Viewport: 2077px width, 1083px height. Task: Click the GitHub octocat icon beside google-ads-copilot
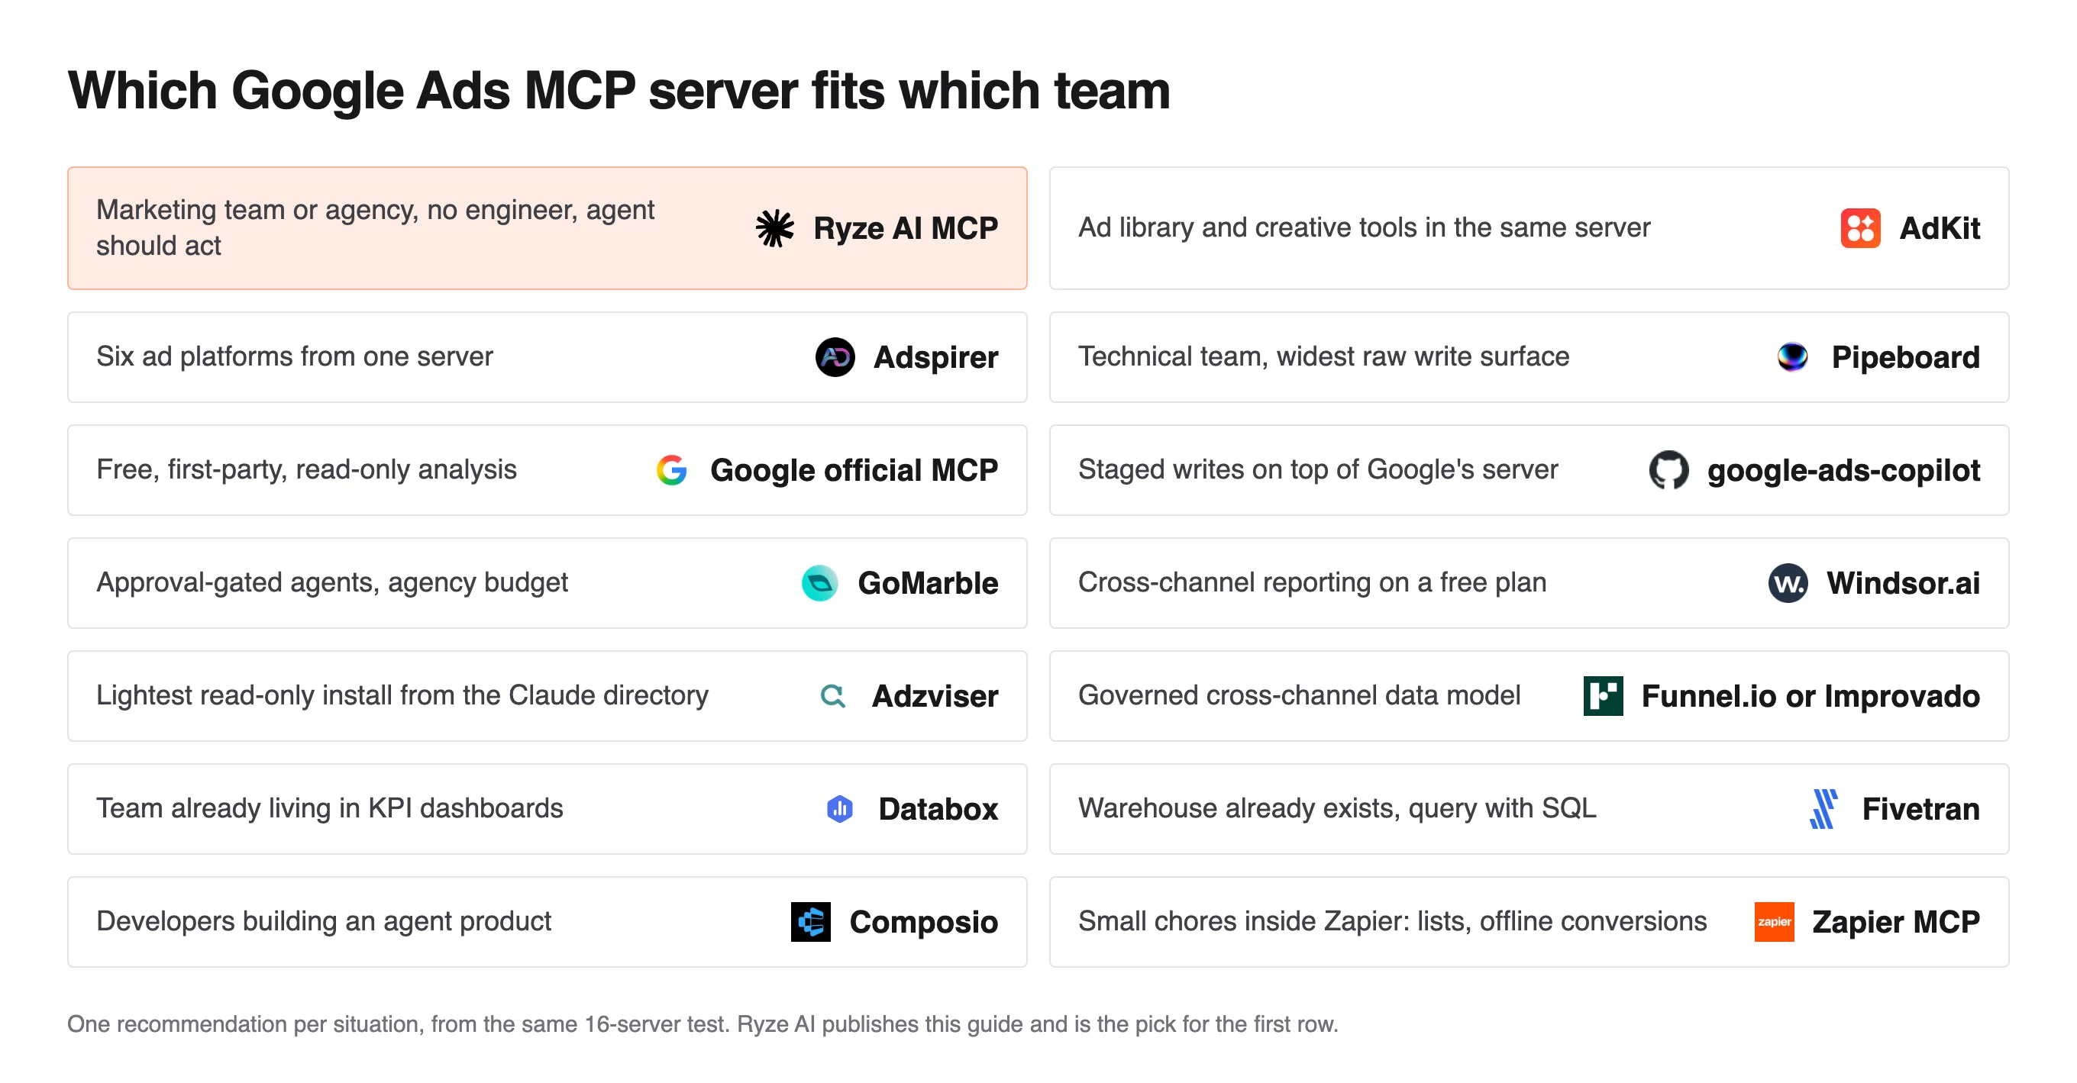(x=1668, y=470)
